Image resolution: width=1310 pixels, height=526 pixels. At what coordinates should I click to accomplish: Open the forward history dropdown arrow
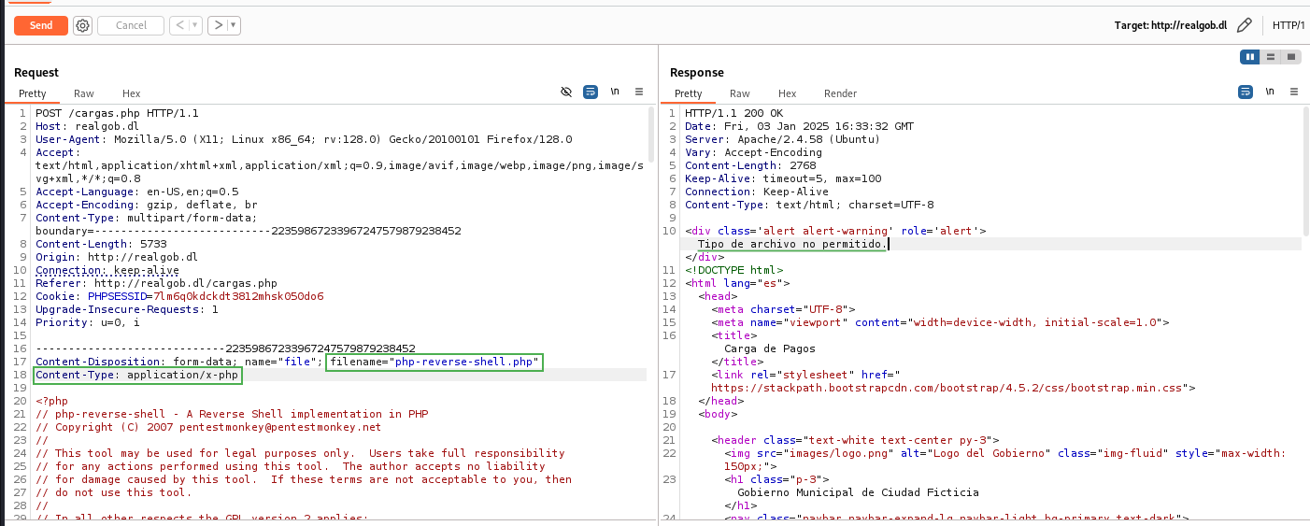click(x=234, y=25)
